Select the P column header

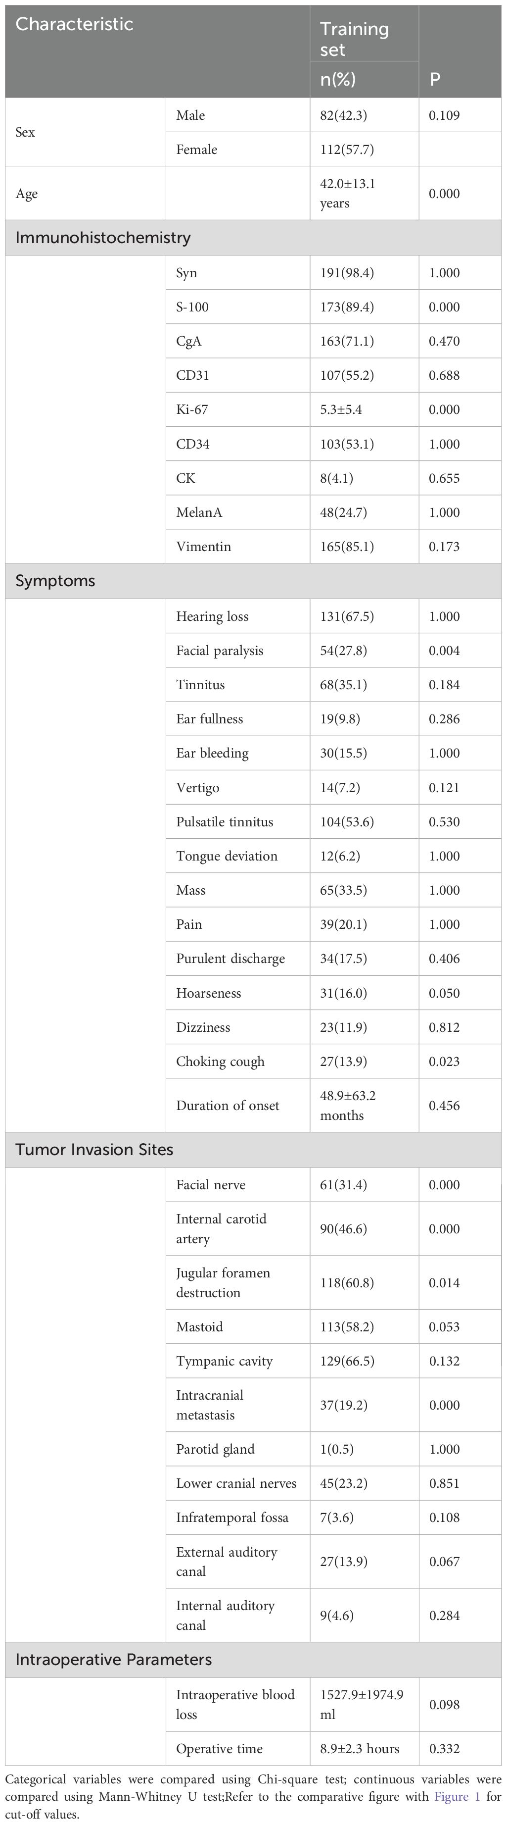point(435,79)
